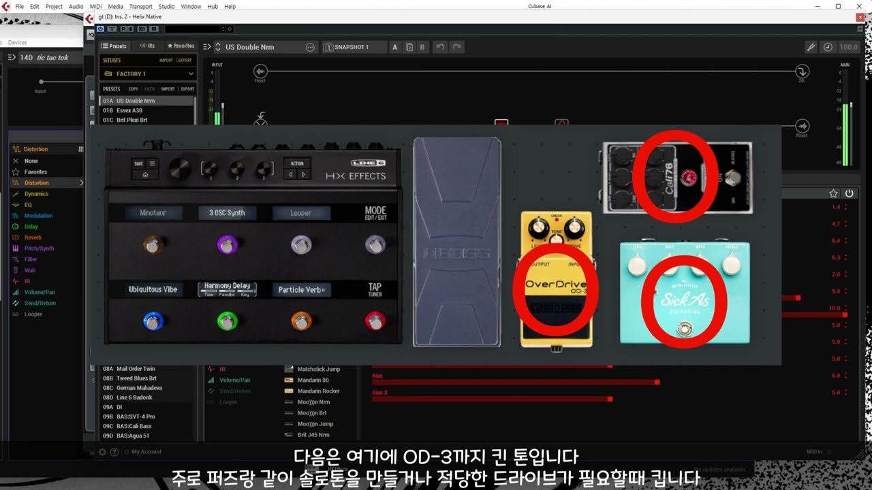Open the help question mark icon
Viewport: 872px width, 490px height.
pyautogui.click(x=114, y=452)
